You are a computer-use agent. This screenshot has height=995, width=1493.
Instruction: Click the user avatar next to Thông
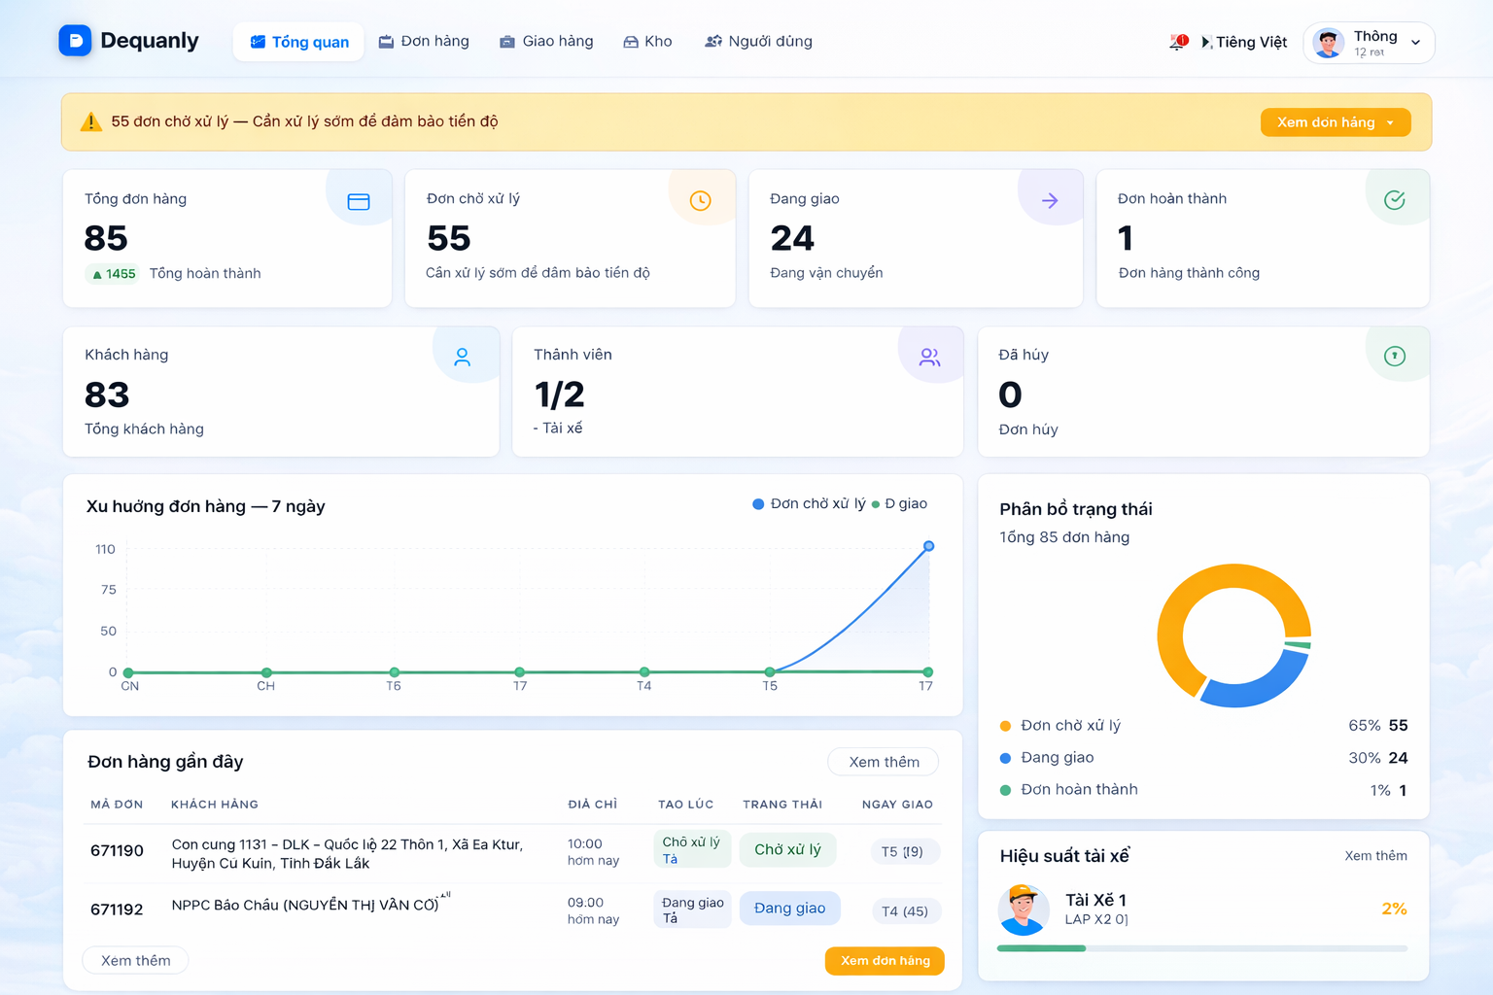click(x=1328, y=43)
